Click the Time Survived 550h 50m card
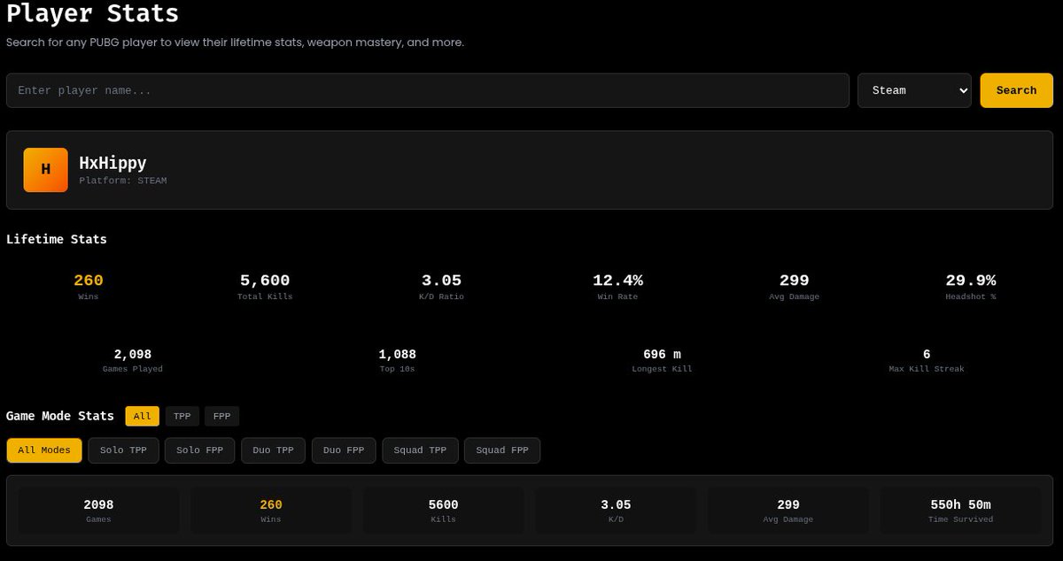The image size is (1063, 561). pos(960,511)
